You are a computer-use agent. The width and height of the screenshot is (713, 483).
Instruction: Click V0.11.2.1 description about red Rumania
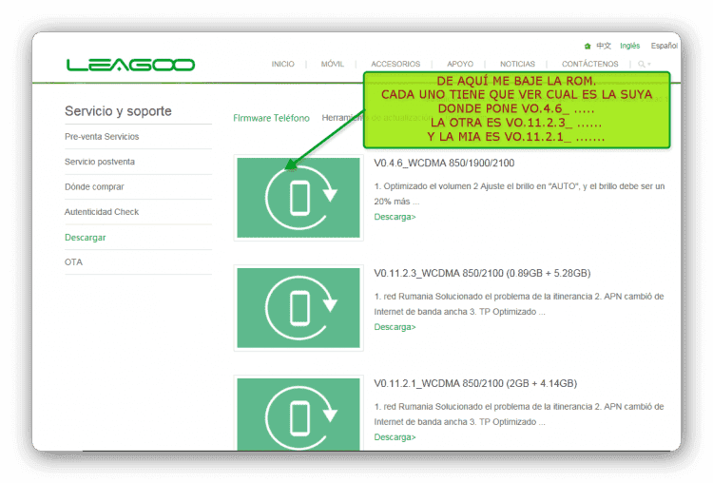[x=519, y=414]
